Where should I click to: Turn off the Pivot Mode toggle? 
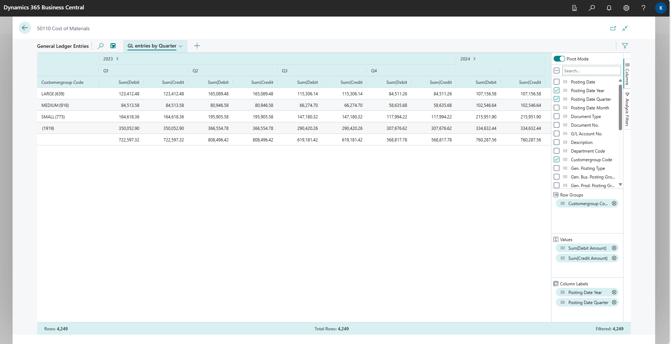click(x=559, y=59)
